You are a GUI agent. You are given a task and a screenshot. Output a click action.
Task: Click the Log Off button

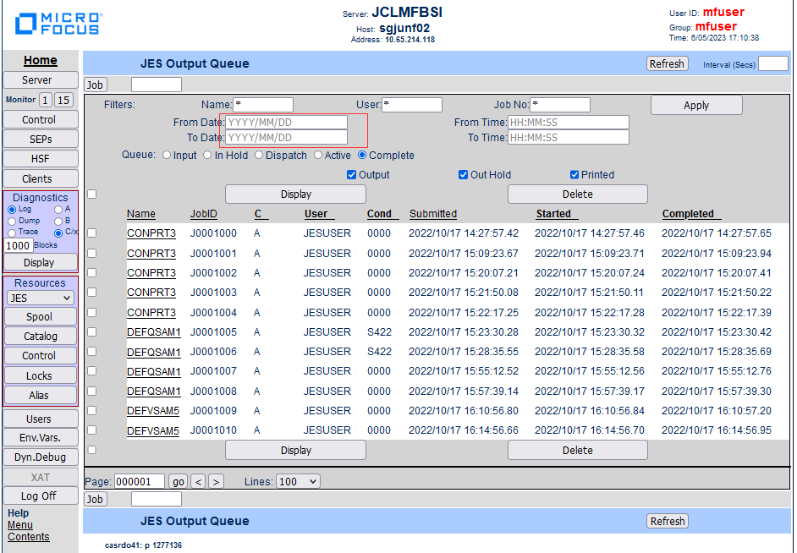[x=41, y=496]
